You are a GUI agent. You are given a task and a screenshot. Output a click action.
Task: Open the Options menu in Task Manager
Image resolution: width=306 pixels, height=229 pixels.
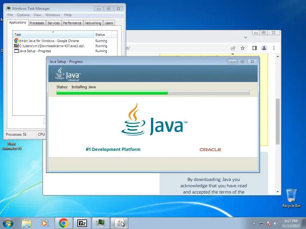click(x=23, y=15)
